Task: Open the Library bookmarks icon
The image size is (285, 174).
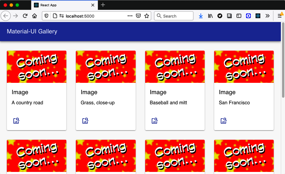Action: [210, 16]
